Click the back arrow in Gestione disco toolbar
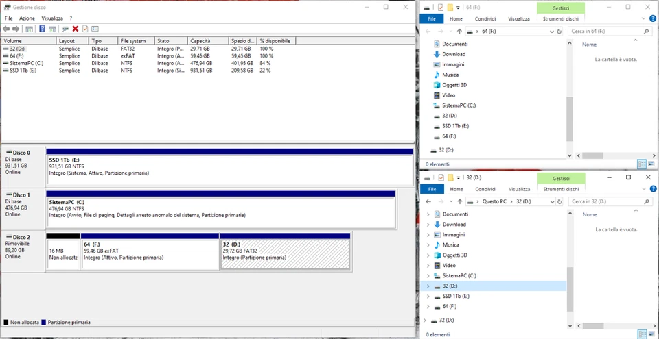Screen dimensions: 659x339 pyautogui.click(x=6, y=29)
